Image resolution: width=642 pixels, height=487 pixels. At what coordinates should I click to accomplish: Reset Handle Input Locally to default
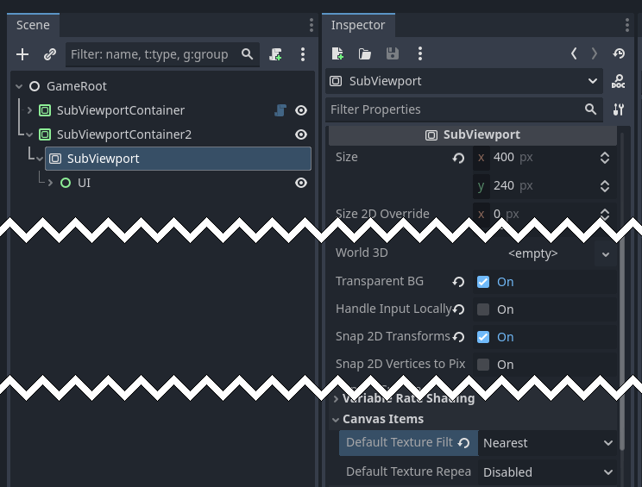tap(458, 309)
